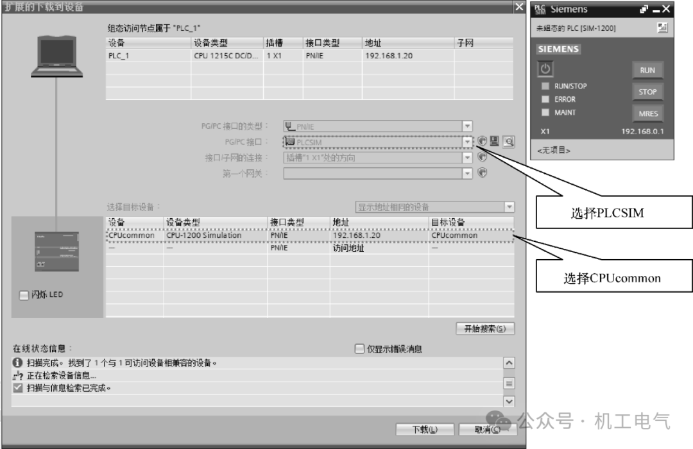Click the 开始搜索 button
693x449 pixels.
pyautogui.click(x=485, y=328)
